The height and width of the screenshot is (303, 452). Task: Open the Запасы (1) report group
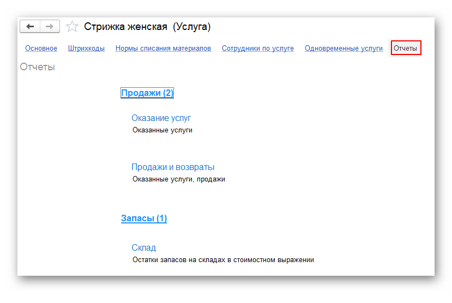point(143,219)
